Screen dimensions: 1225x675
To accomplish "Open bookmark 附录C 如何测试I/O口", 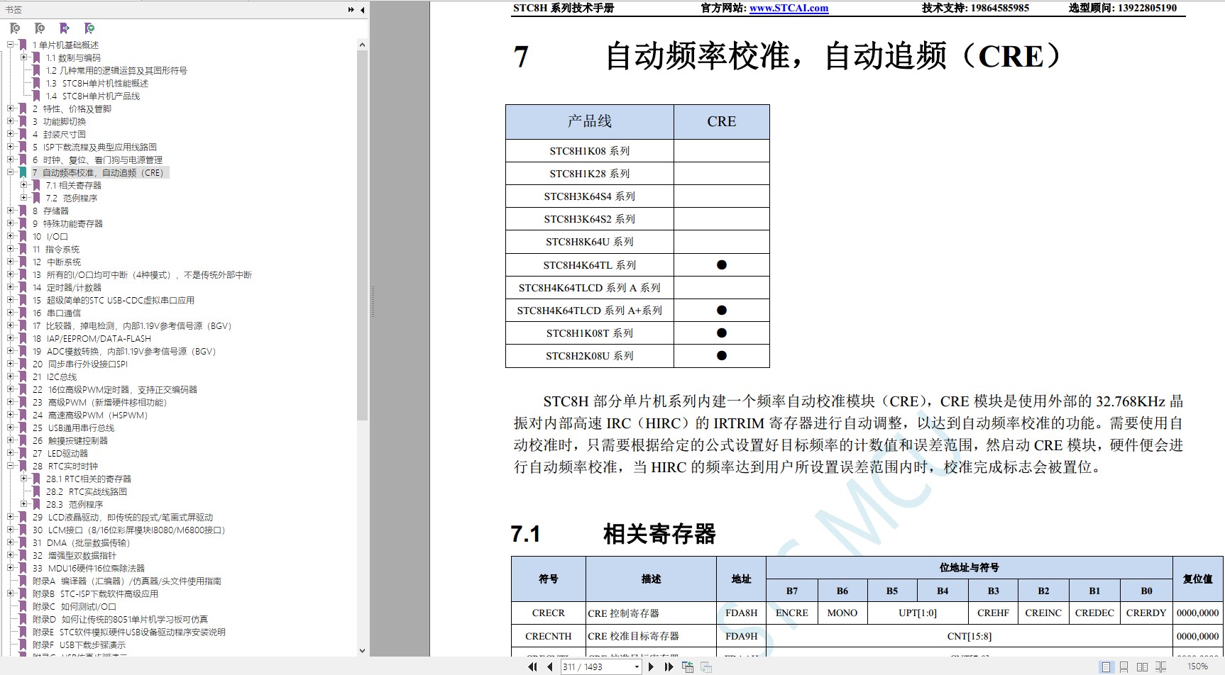I will (x=75, y=606).
